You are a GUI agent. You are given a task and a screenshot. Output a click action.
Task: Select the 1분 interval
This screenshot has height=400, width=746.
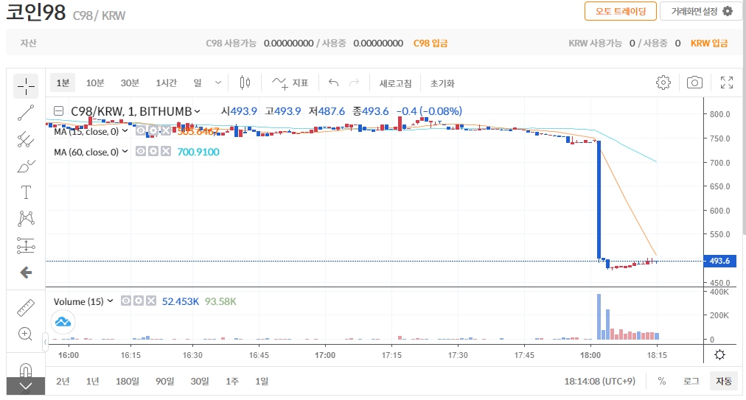coord(63,83)
